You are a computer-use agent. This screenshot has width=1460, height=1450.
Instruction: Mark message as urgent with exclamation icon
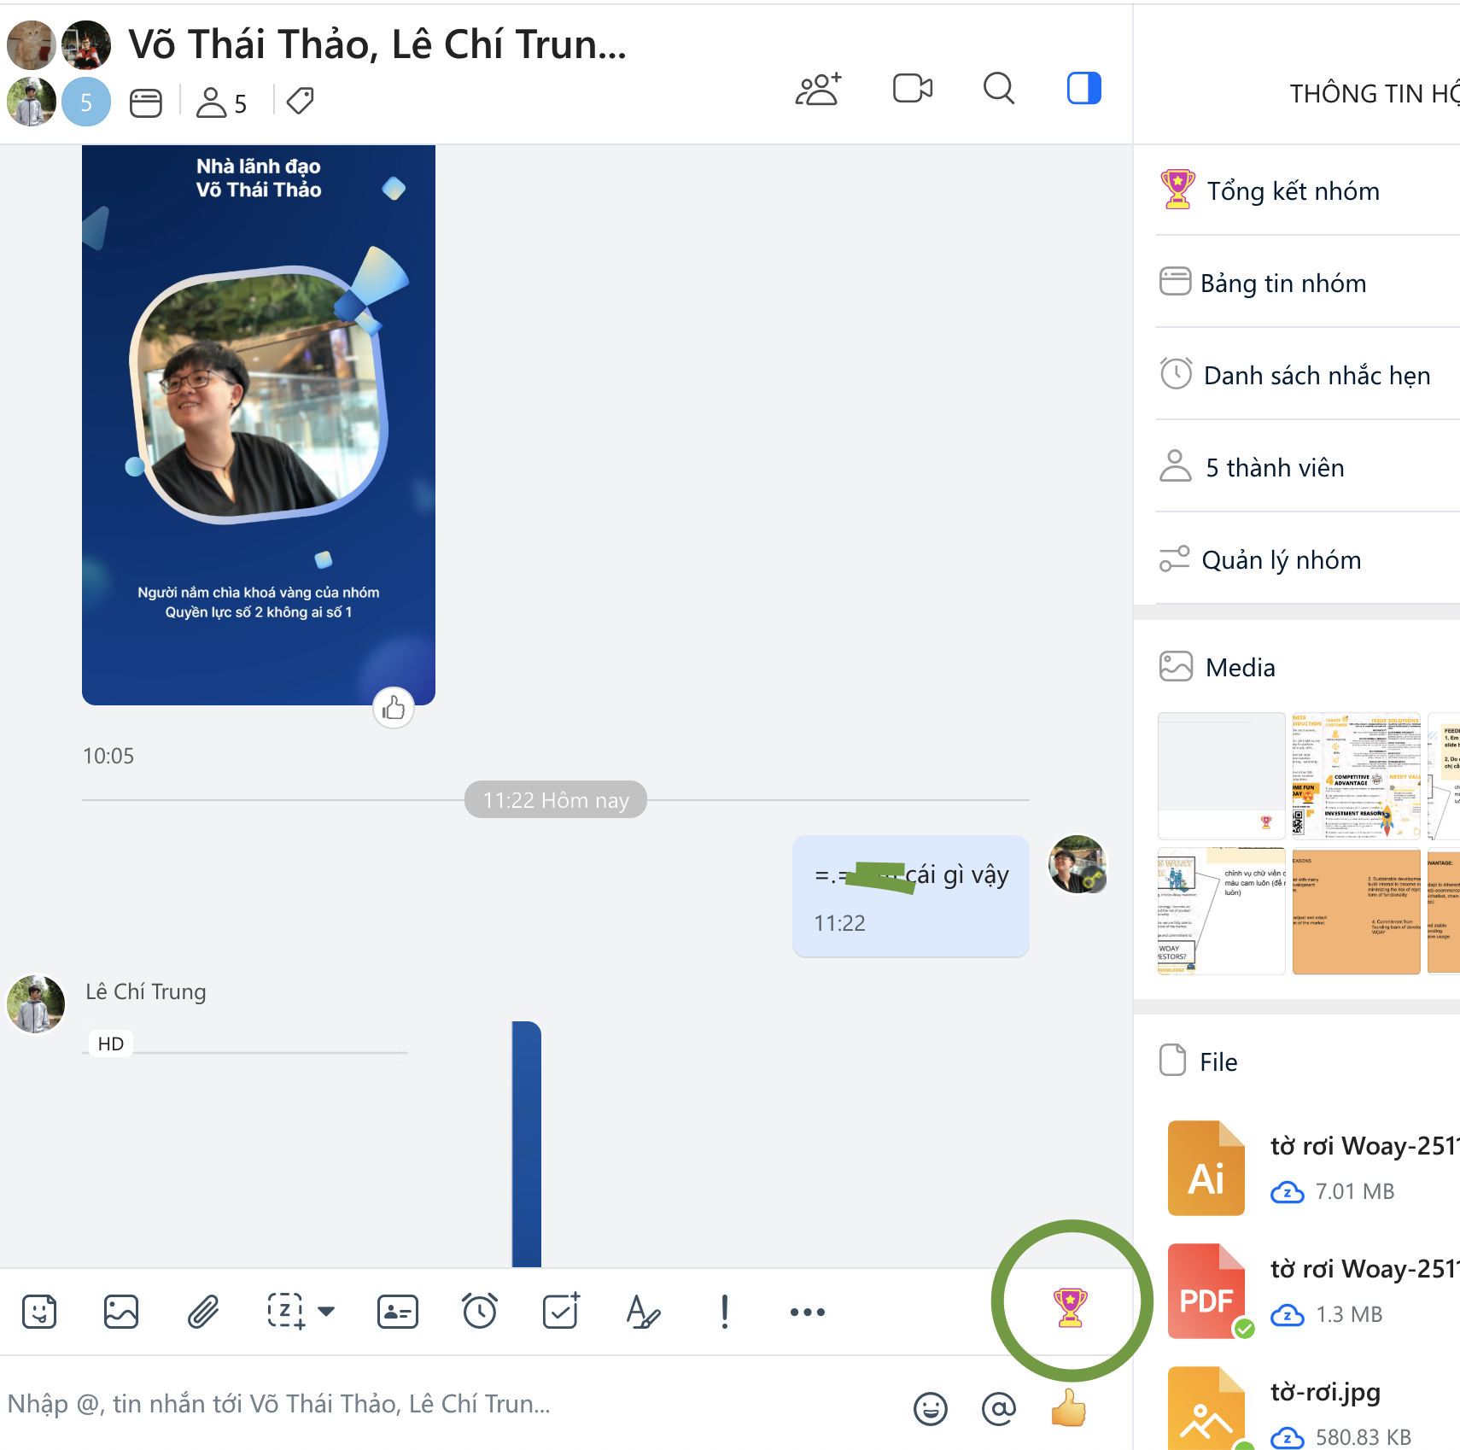(x=725, y=1312)
